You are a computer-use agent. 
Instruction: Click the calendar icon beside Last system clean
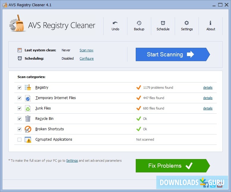click(x=20, y=50)
